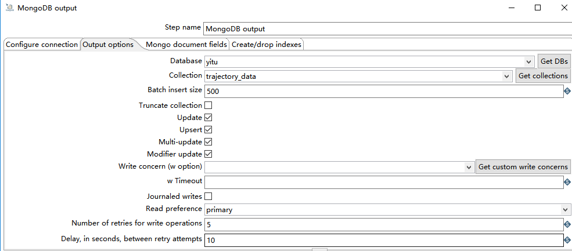Enable the Journaled writes checkbox
This screenshot has width=572, height=251.
click(208, 197)
